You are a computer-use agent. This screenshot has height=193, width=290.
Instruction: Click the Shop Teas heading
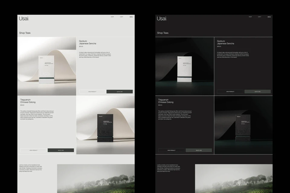pos(25,33)
